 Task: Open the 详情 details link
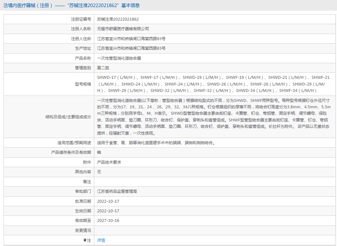(101, 240)
